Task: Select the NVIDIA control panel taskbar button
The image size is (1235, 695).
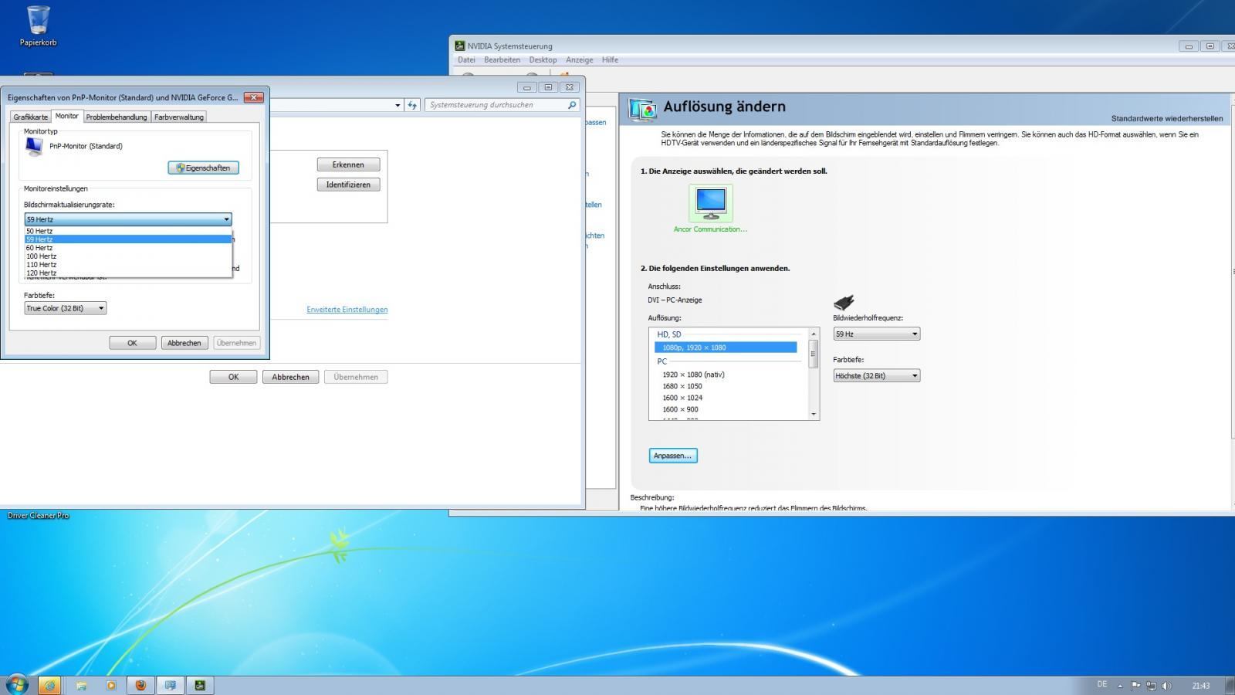Action: point(200,685)
